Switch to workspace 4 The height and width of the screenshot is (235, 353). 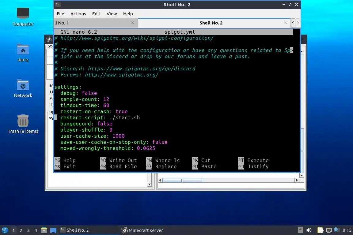(36, 230)
